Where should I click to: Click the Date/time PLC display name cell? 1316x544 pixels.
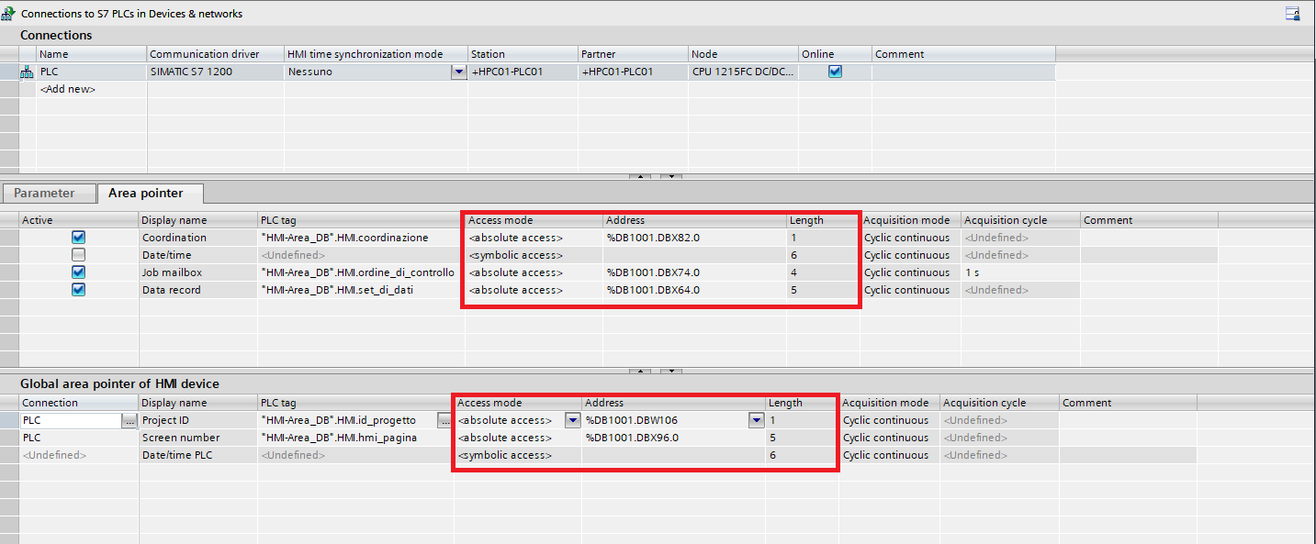[x=198, y=455]
